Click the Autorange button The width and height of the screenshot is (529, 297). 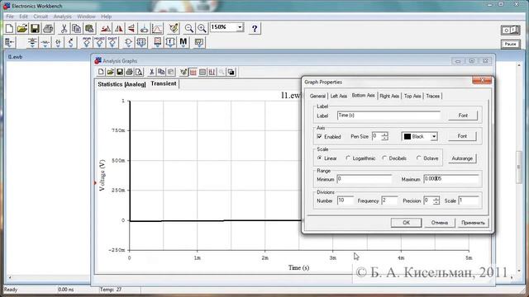[x=462, y=158]
